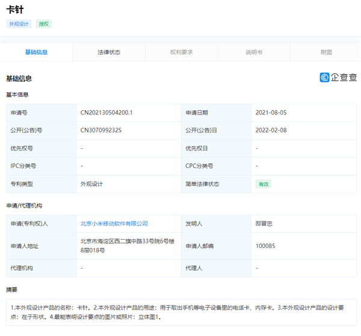This screenshot has width=361, height=336.
Task: Switch to the 基础信息 tab
Action: tap(36, 52)
